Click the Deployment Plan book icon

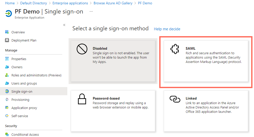click(x=7, y=40)
